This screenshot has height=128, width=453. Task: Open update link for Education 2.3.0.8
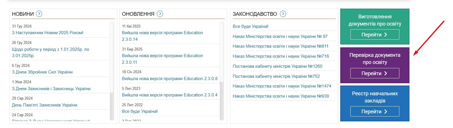click(170, 79)
